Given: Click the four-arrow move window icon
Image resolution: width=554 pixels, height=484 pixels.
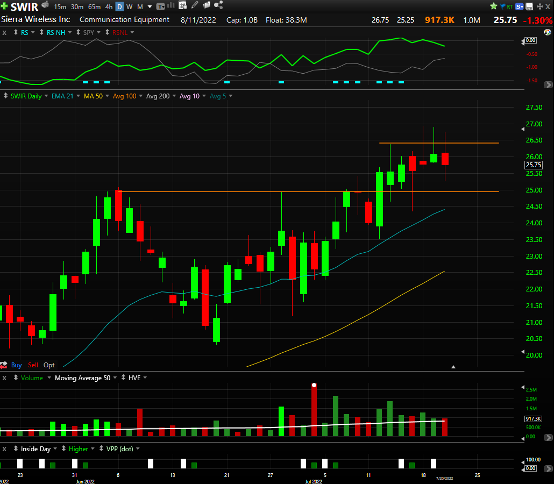Looking at the screenshot, I should coord(540,6).
